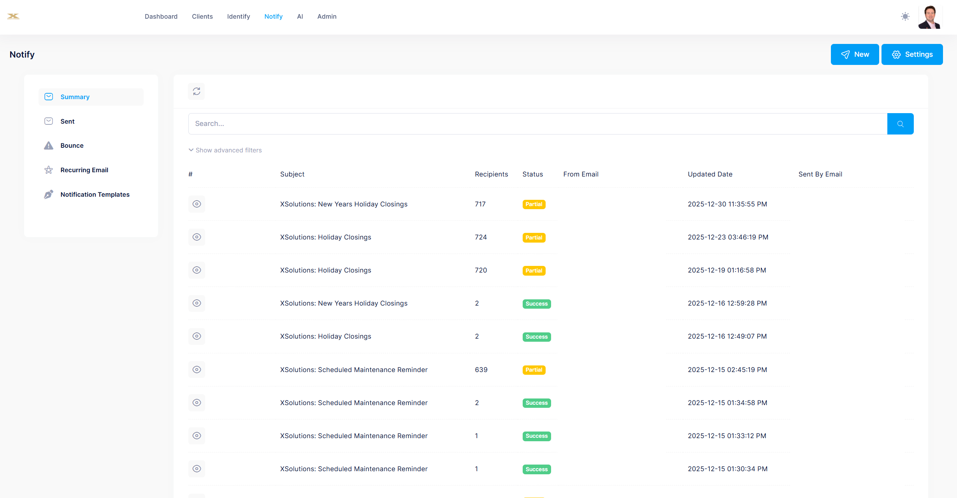The width and height of the screenshot is (957, 498).
Task: Open the user profile avatar
Action: tap(930, 17)
